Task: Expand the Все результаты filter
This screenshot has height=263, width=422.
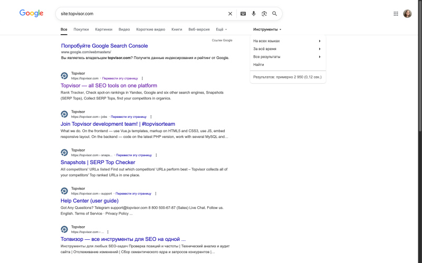Action: [287, 57]
